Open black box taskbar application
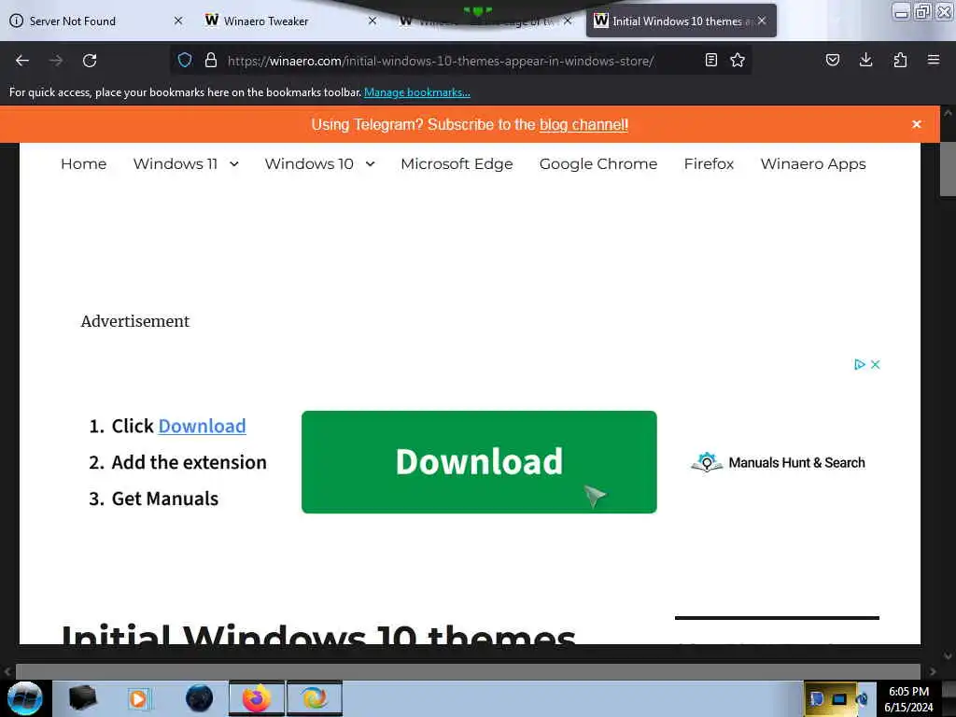 click(x=83, y=698)
